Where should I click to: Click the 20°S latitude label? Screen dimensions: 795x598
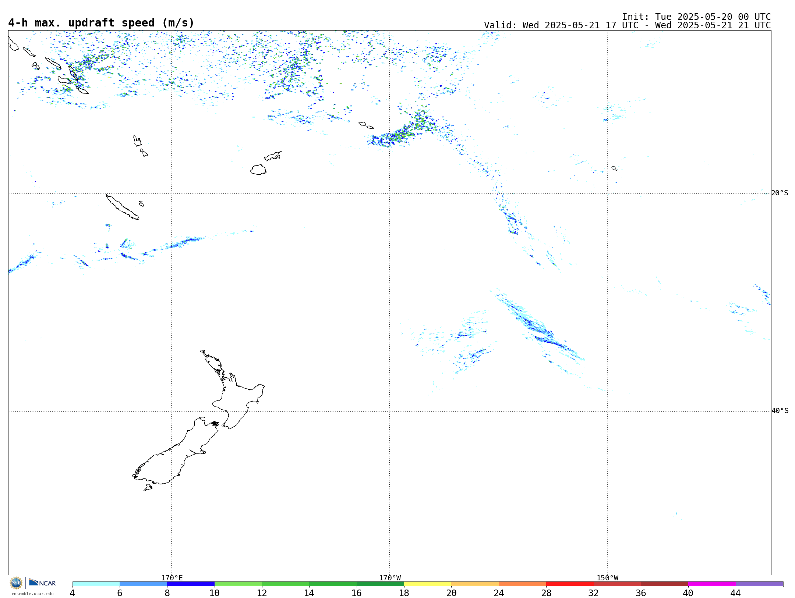780,193
